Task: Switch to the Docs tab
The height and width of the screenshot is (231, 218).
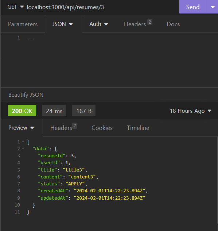Action: [173, 24]
